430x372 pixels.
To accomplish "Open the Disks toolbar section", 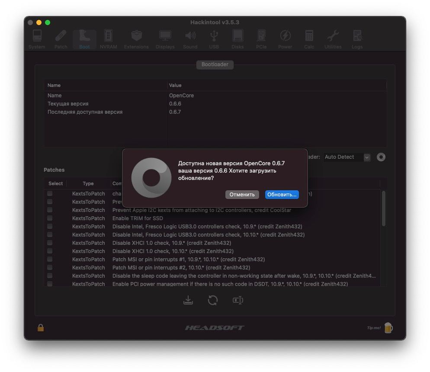I will click(x=237, y=39).
